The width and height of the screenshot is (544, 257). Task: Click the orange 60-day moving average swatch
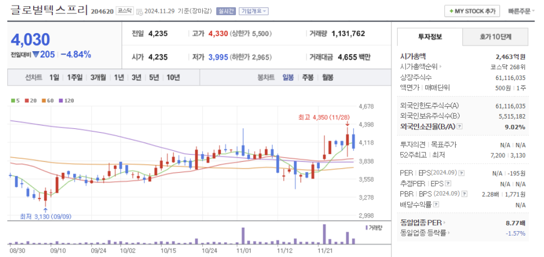[x=44, y=101]
